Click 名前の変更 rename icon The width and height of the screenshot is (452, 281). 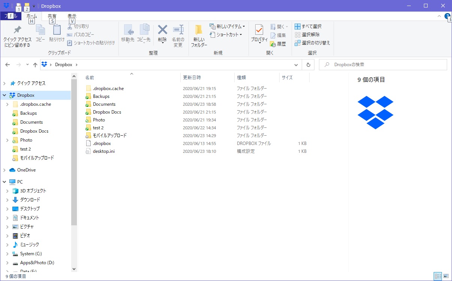[x=178, y=30]
